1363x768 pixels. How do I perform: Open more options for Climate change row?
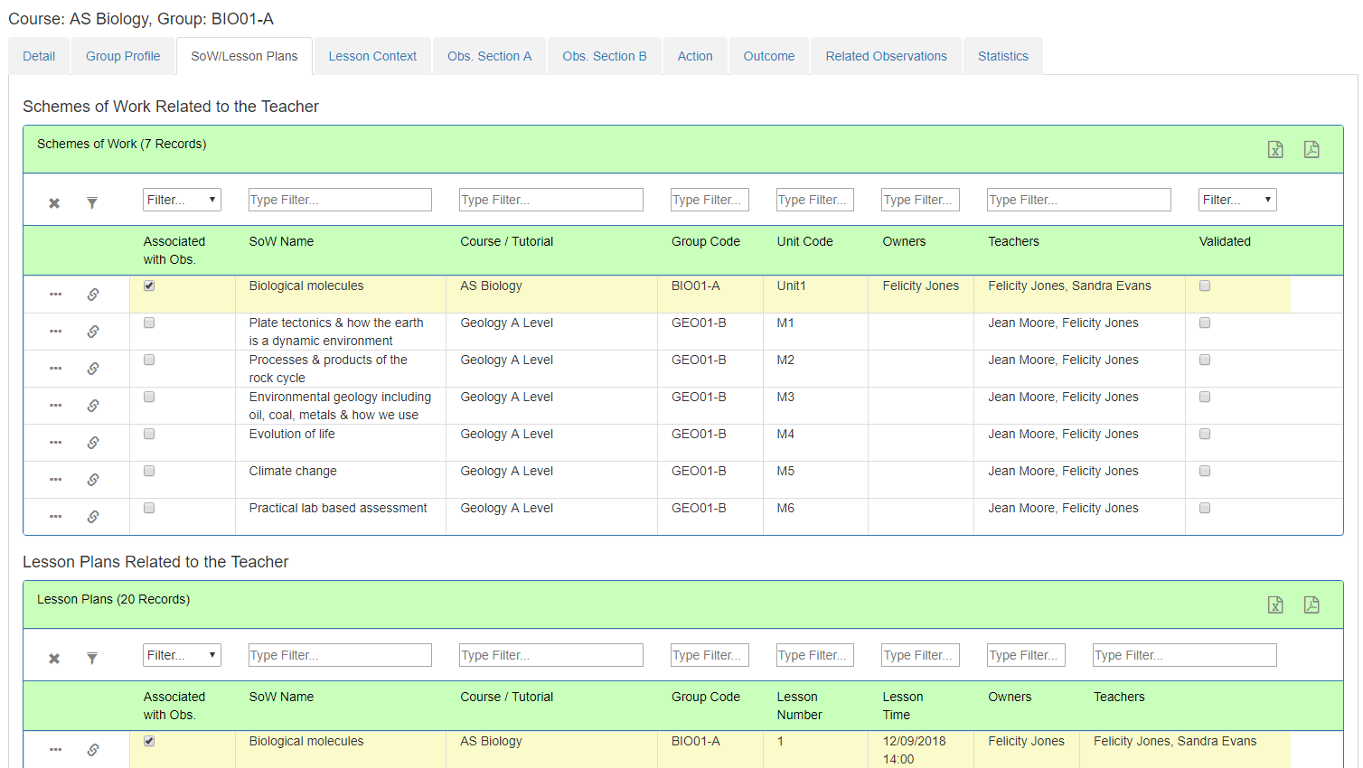(56, 480)
